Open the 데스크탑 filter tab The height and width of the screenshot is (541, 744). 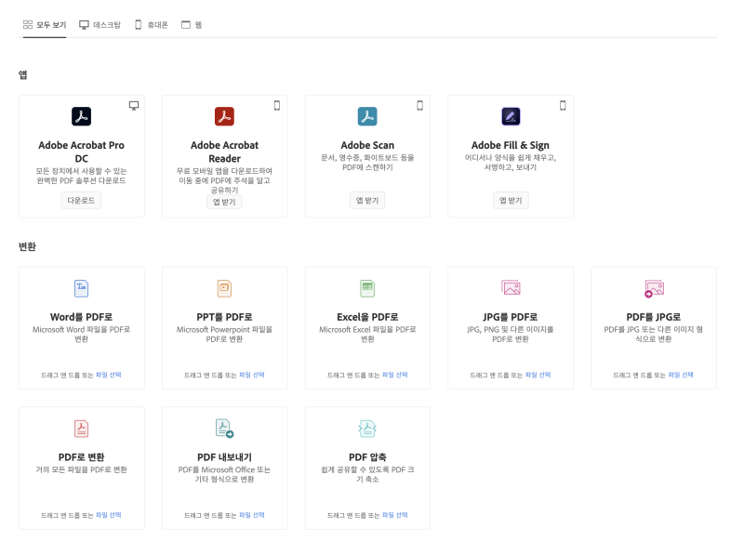[100, 25]
